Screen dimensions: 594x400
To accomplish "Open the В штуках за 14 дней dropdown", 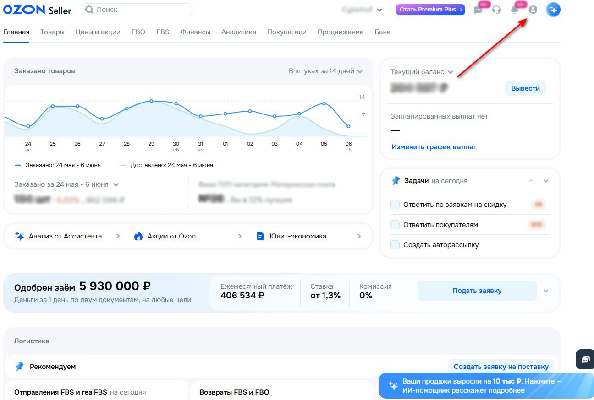I will point(325,71).
